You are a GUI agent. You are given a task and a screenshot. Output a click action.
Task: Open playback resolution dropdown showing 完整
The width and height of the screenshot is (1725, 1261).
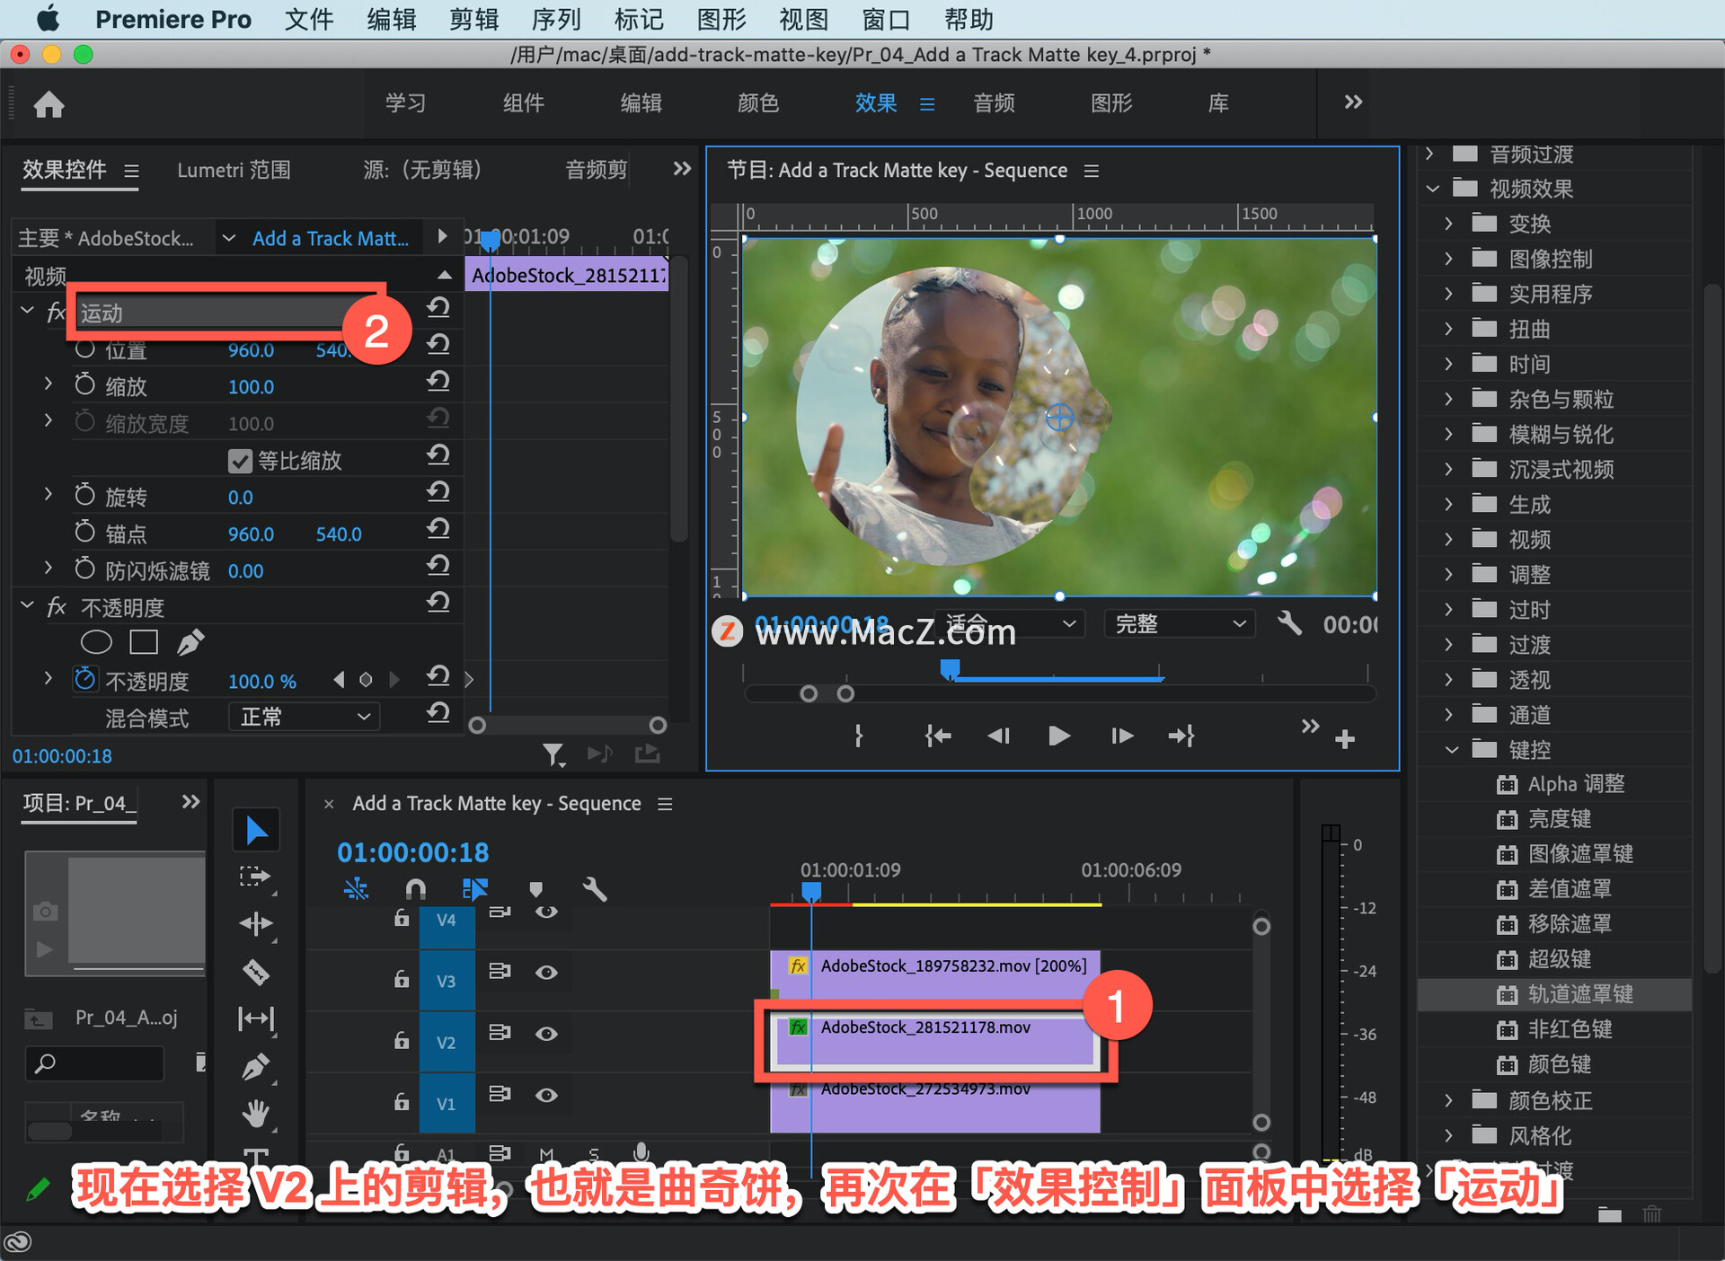[x=1179, y=623]
